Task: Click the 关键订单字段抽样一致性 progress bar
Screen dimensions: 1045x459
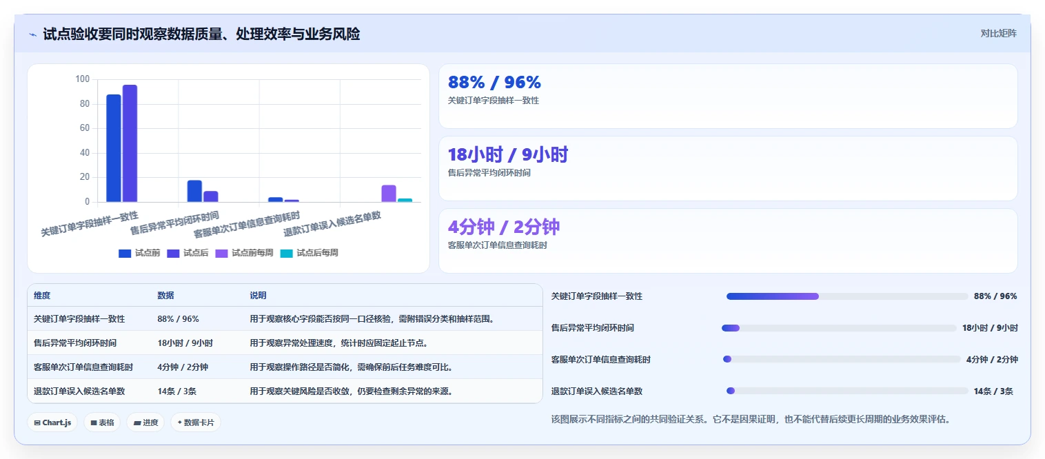Action: tap(847, 296)
